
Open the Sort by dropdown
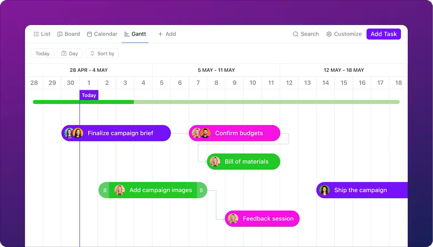(102, 53)
